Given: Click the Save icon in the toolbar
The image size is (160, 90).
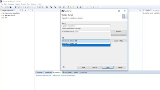Looking at the screenshot, I should tap(6, 7).
